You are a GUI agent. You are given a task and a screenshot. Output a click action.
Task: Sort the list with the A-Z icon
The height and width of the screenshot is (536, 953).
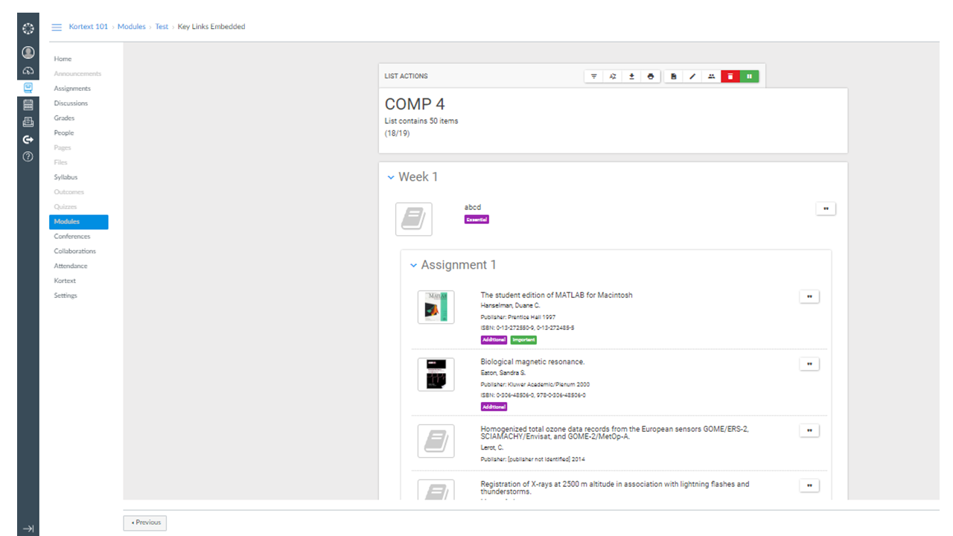613,76
